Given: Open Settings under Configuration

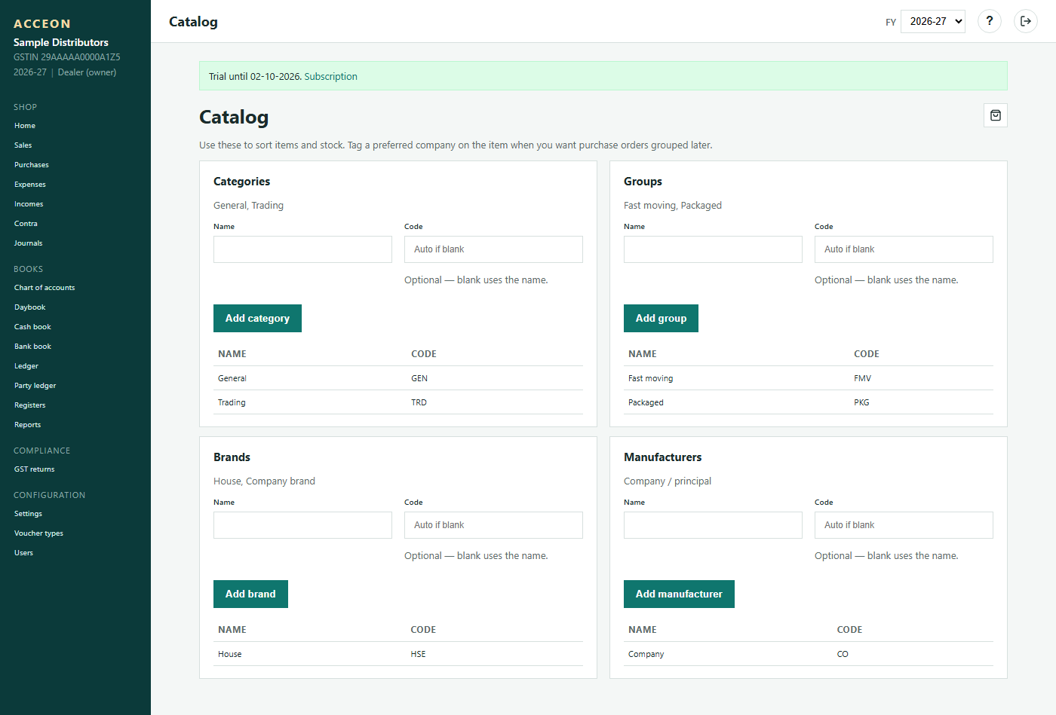Looking at the screenshot, I should (28, 514).
